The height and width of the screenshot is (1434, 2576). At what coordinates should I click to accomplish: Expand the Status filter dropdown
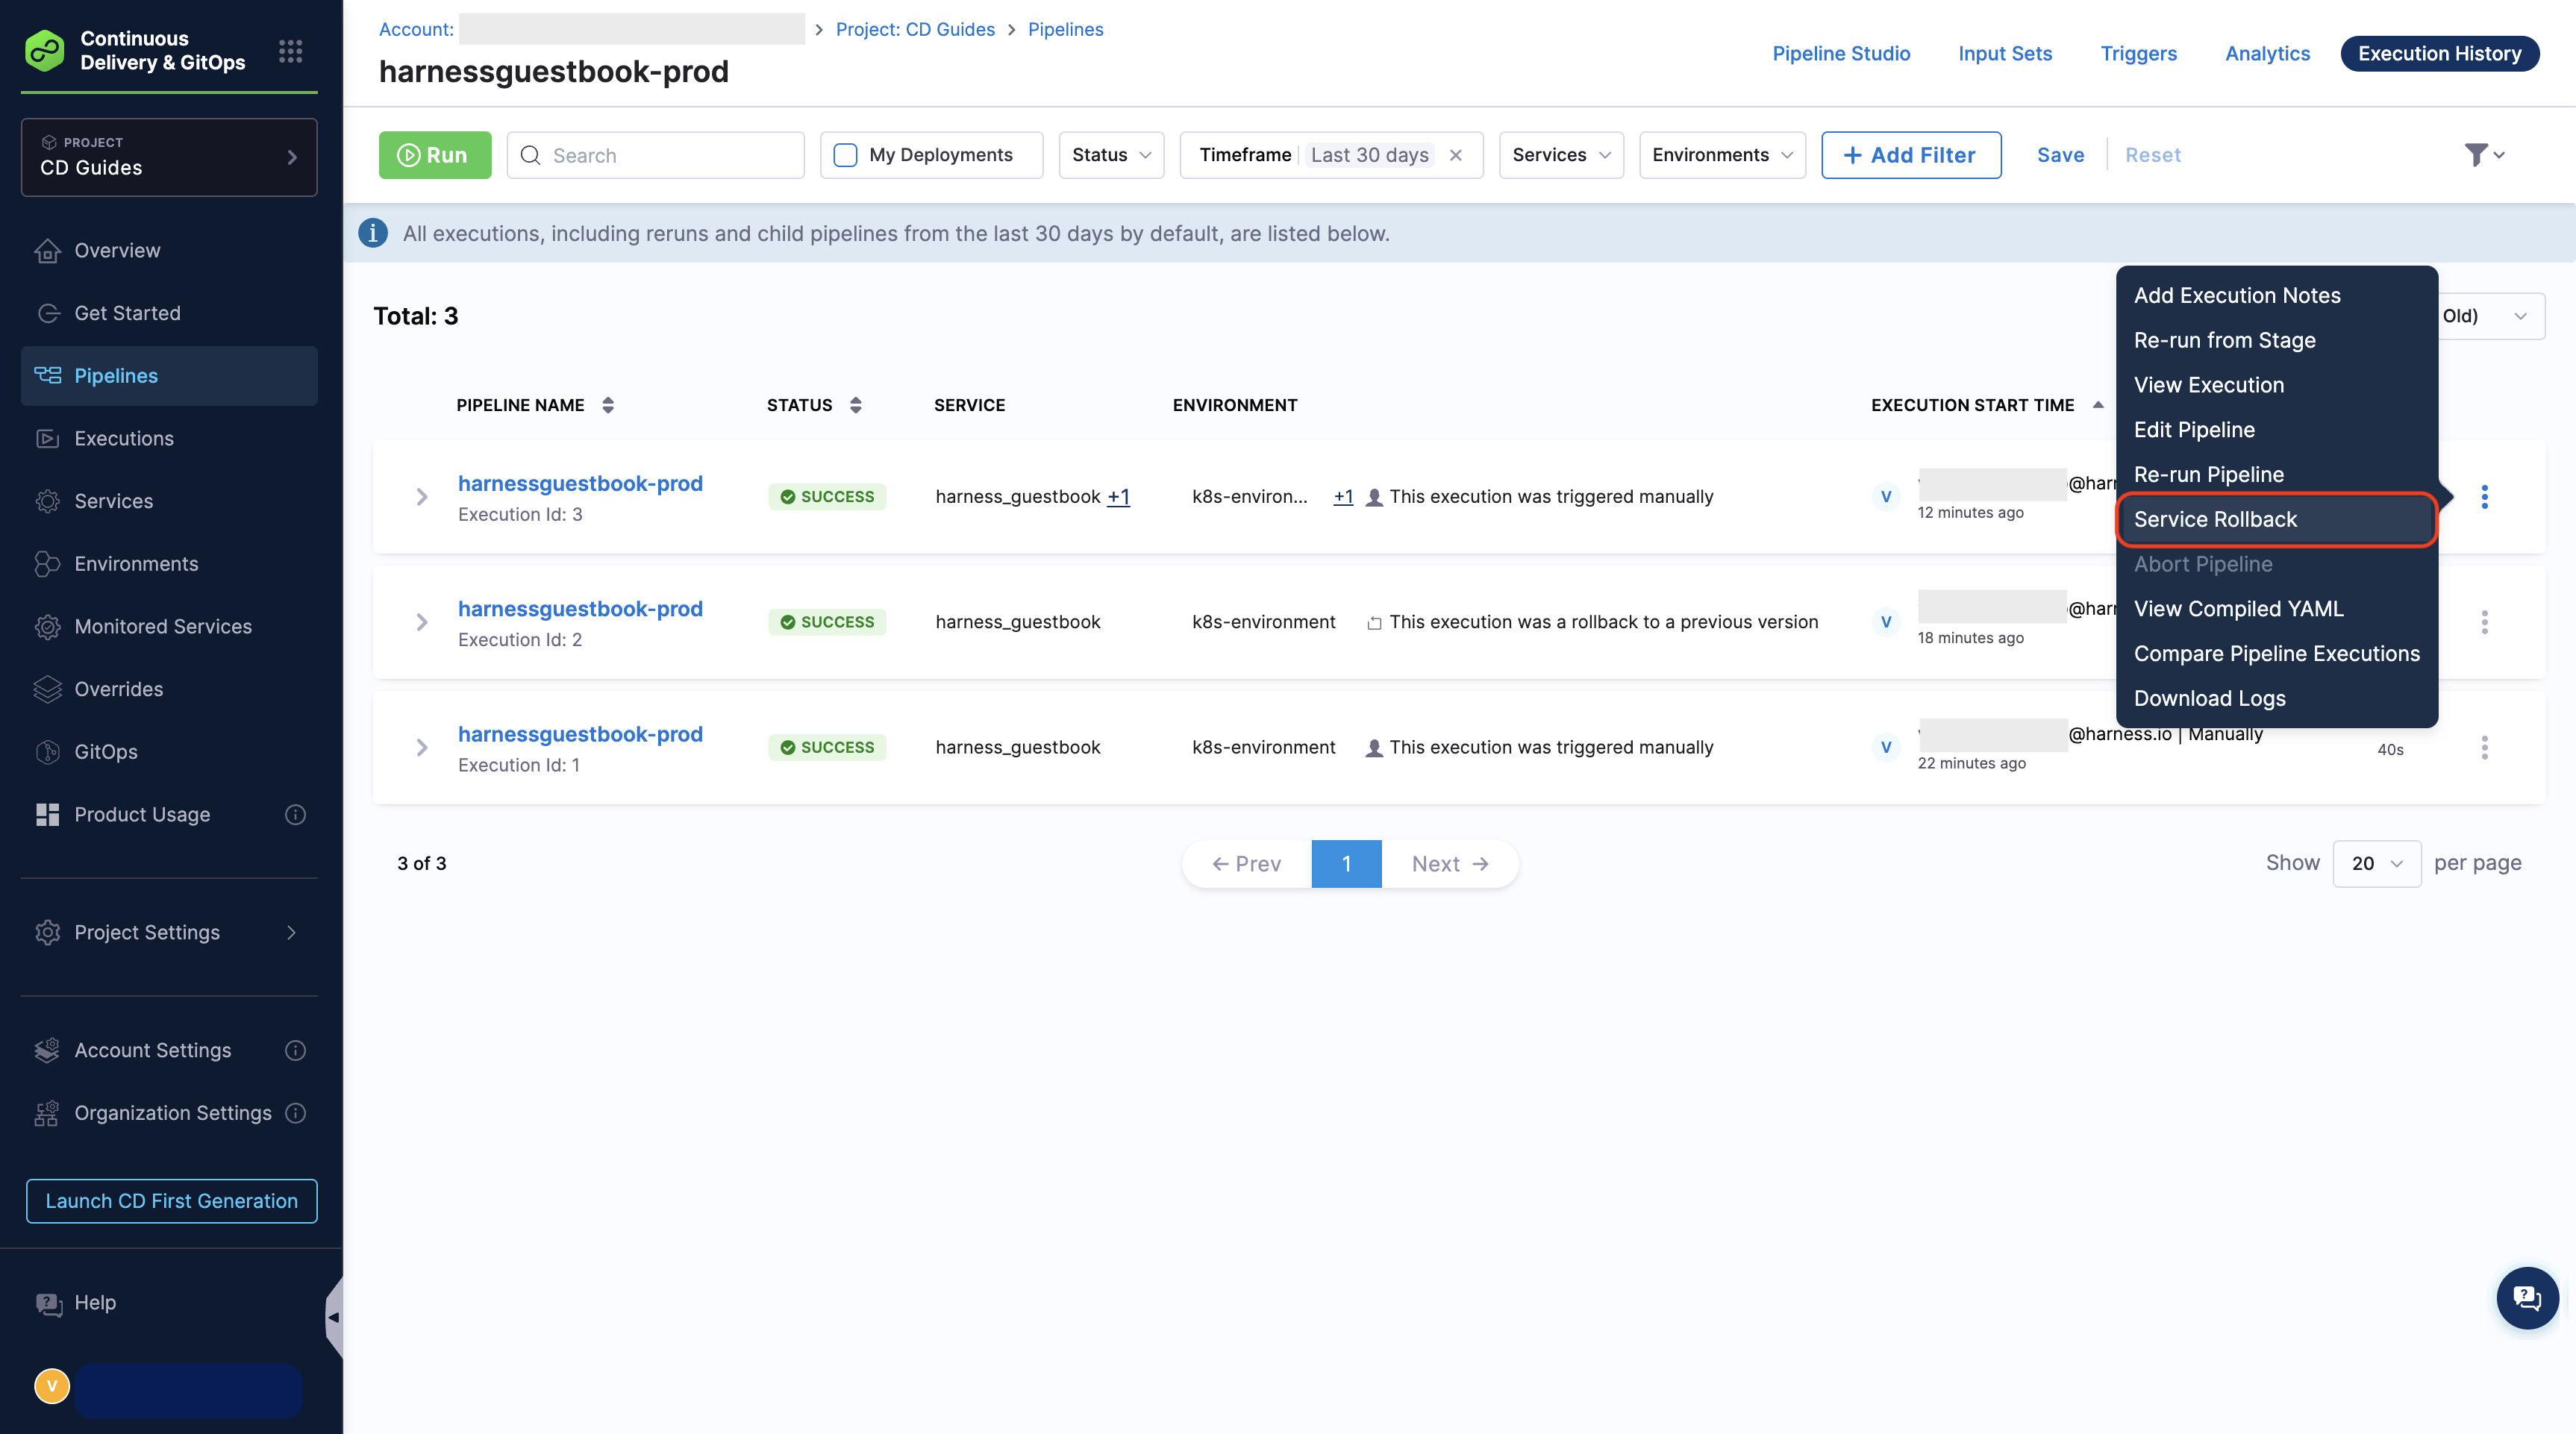1111,155
